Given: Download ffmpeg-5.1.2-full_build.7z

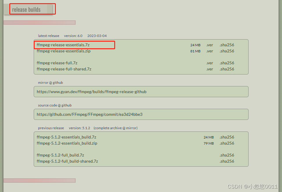Looking at the screenshot, I should (60, 155).
